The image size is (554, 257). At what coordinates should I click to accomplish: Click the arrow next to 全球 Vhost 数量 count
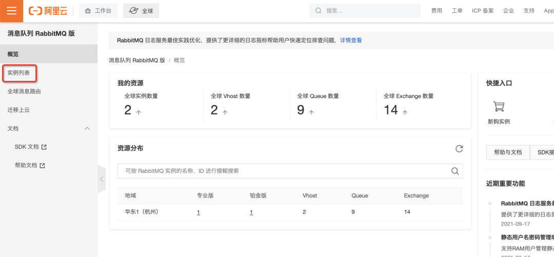pyautogui.click(x=225, y=112)
